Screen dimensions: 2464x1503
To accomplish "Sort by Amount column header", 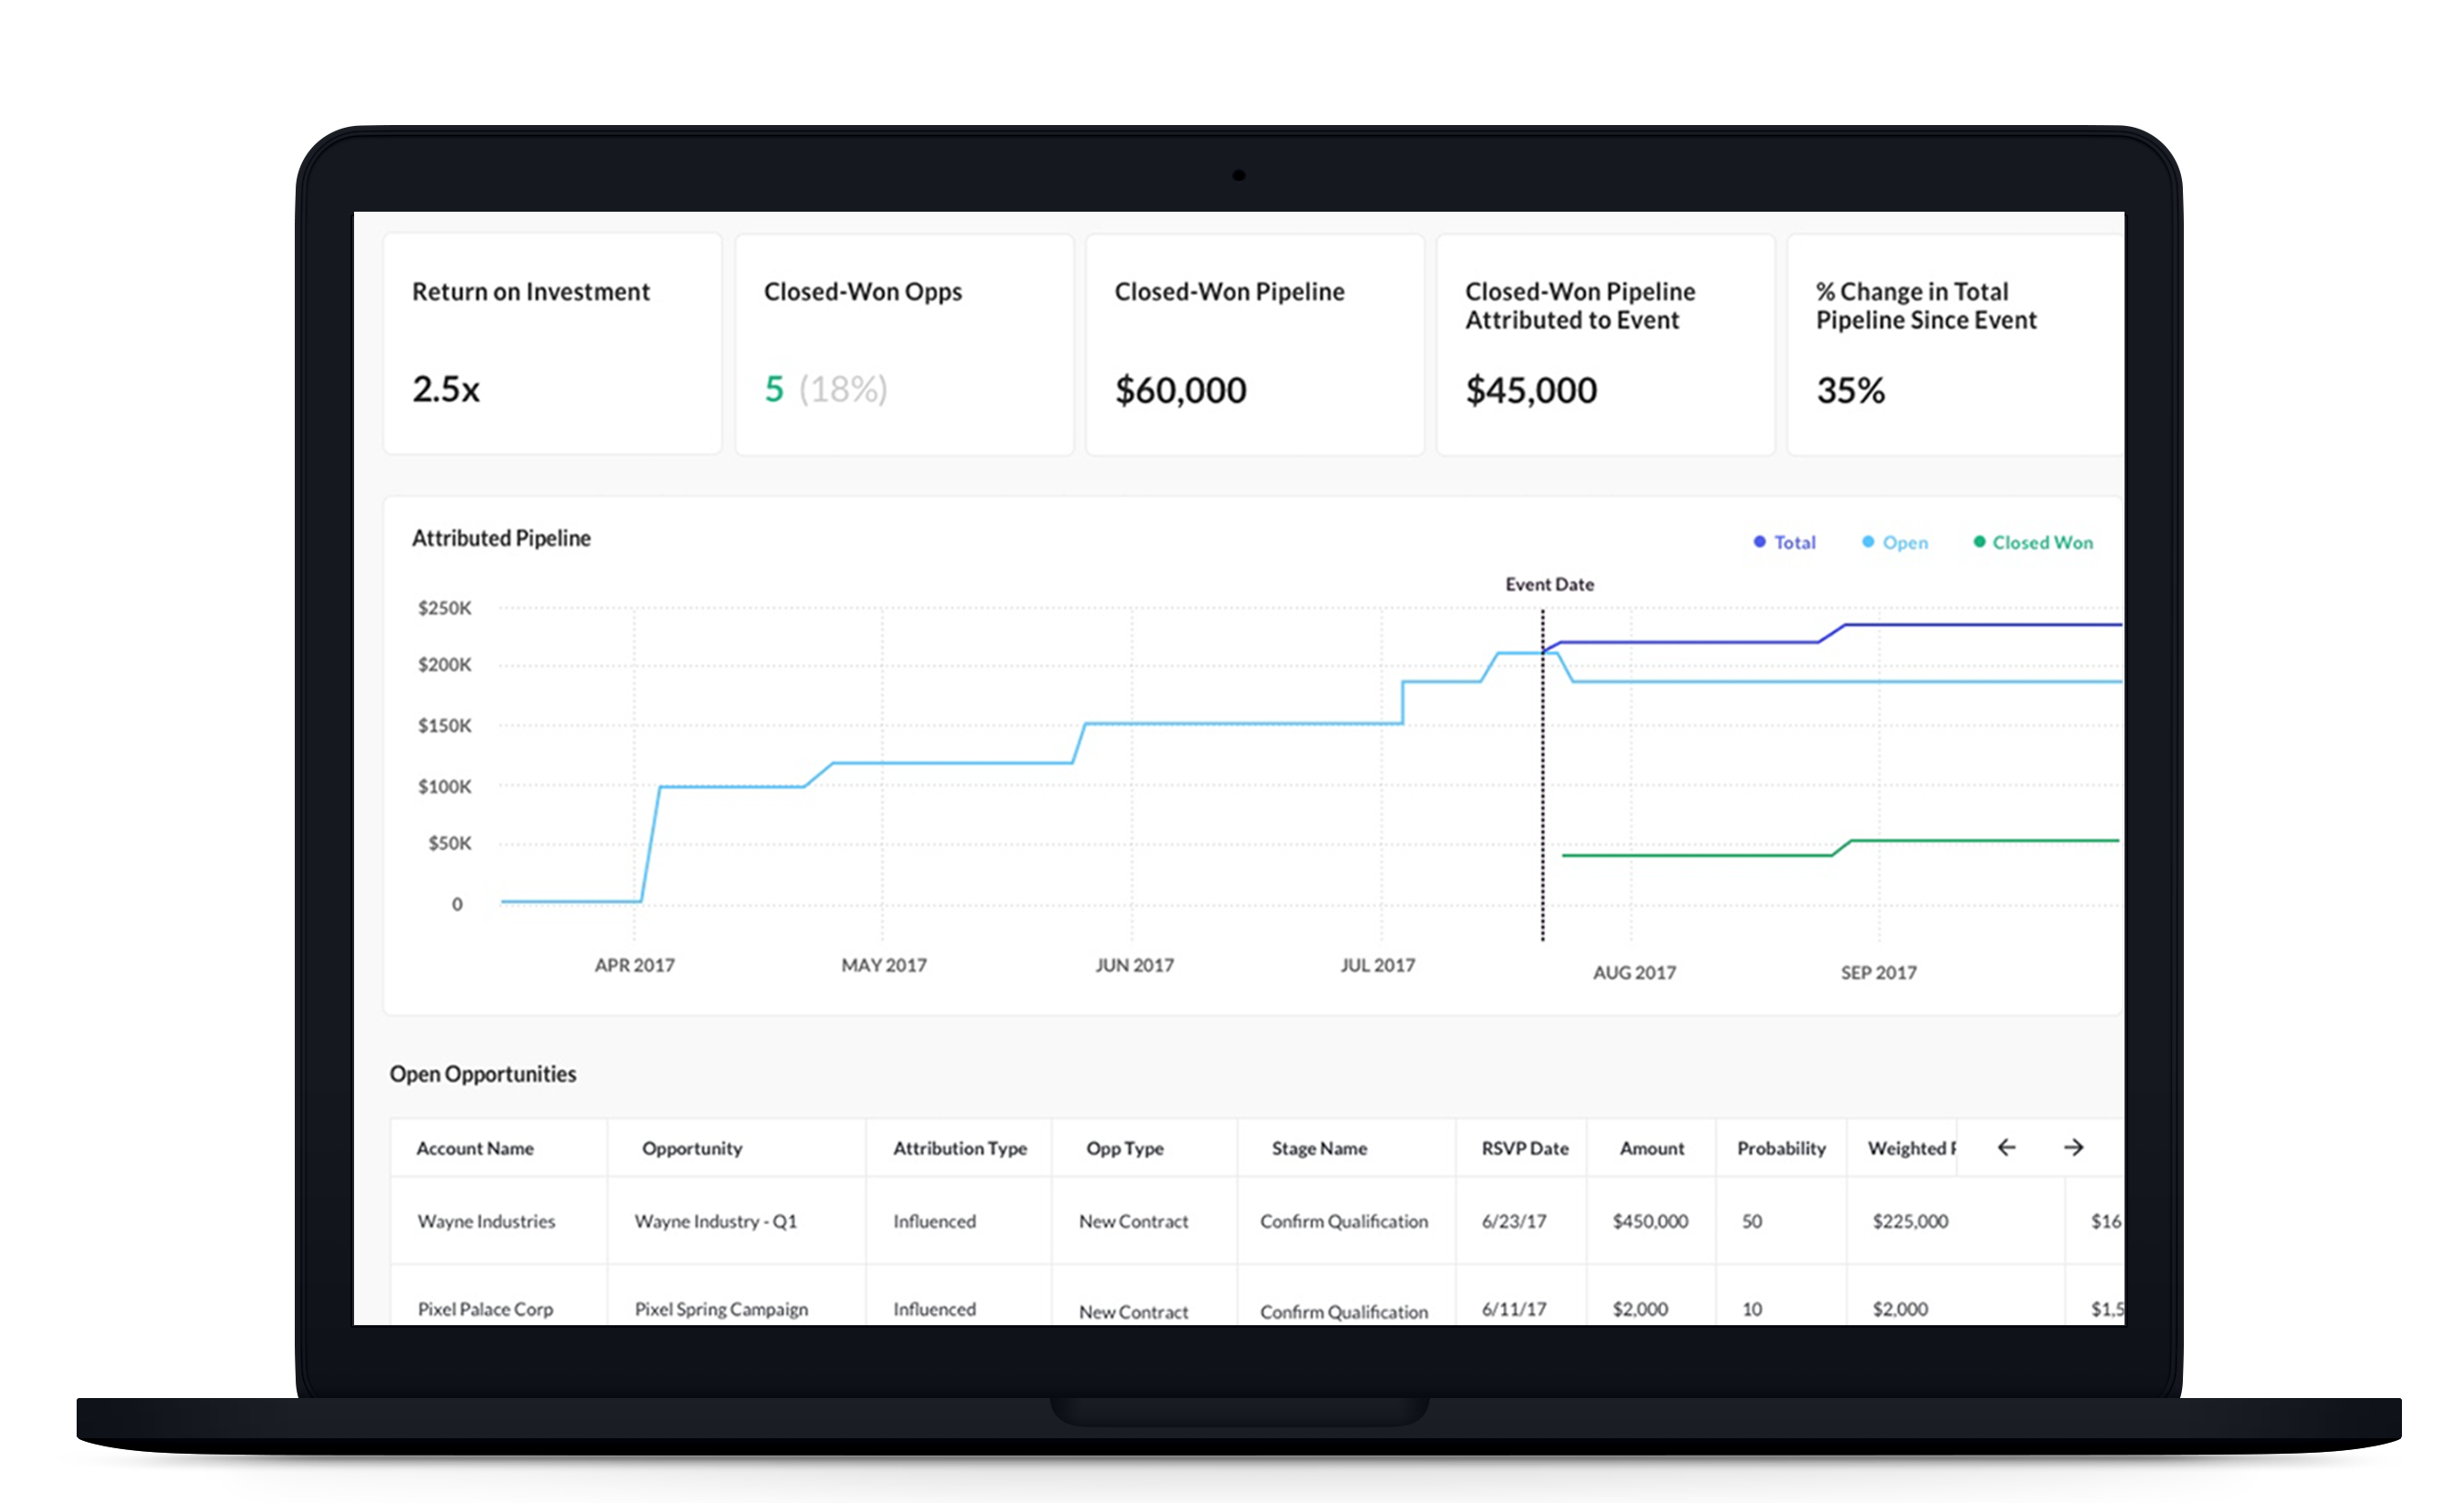I will click(x=1652, y=1148).
